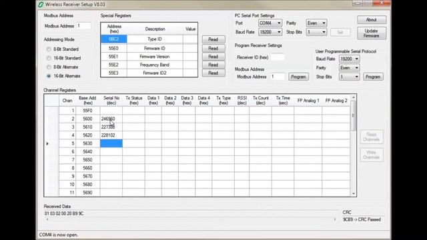This screenshot has width=427, height=240.
Task: Click Update Firmware button
Action: click(x=372, y=33)
